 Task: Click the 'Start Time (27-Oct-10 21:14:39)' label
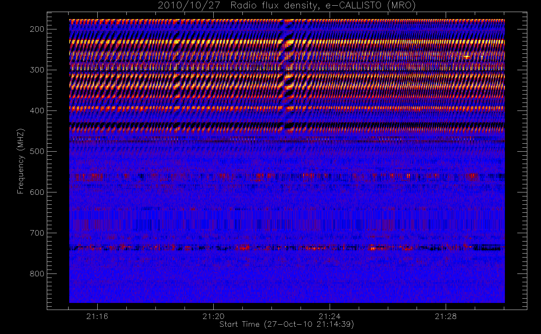tap(287, 324)
